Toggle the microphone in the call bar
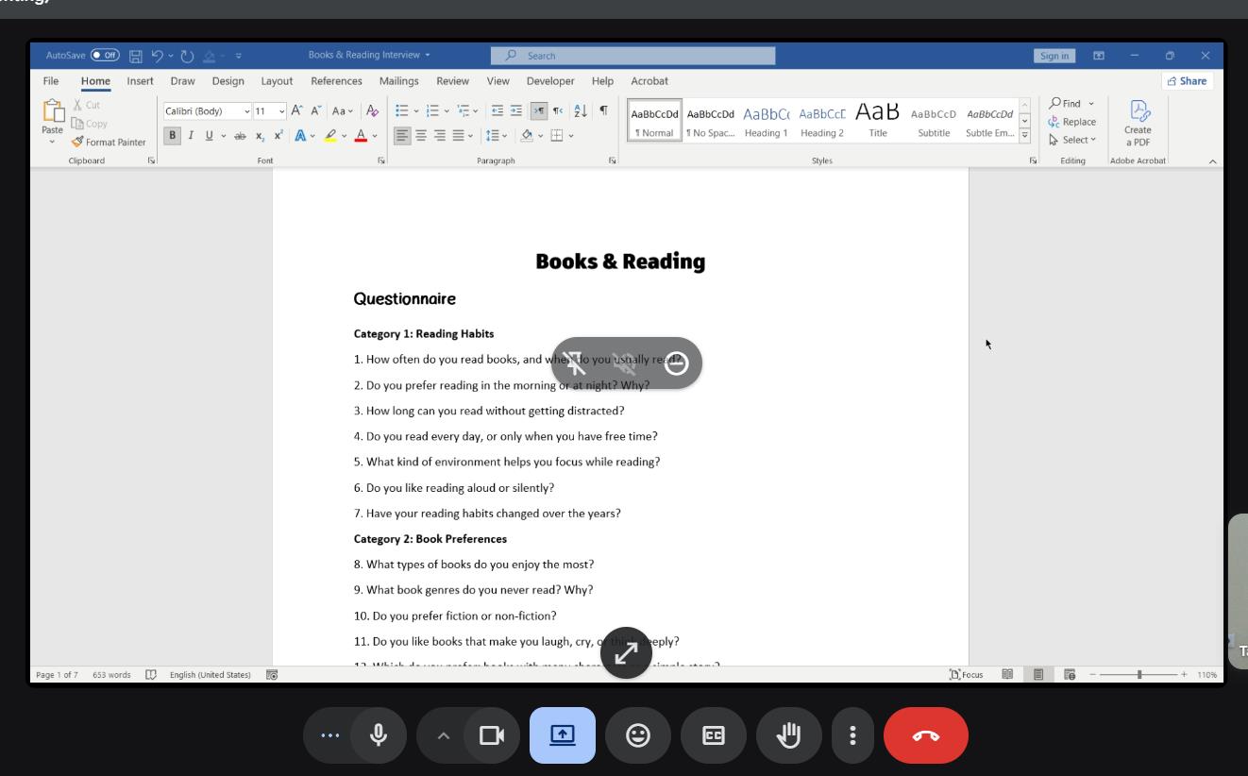The image size is (1248, 776). tap(379, 735)
